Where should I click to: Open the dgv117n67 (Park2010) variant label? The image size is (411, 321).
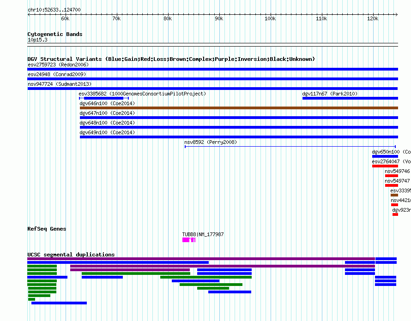coord(330,94)
